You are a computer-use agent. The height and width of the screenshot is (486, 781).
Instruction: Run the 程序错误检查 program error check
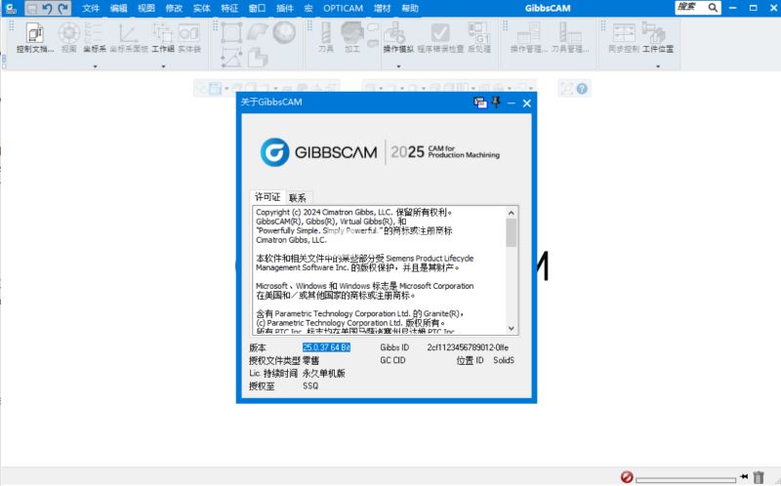440,37
